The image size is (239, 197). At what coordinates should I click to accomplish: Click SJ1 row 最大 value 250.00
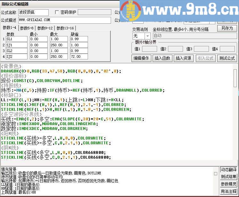tap(59, 45)
